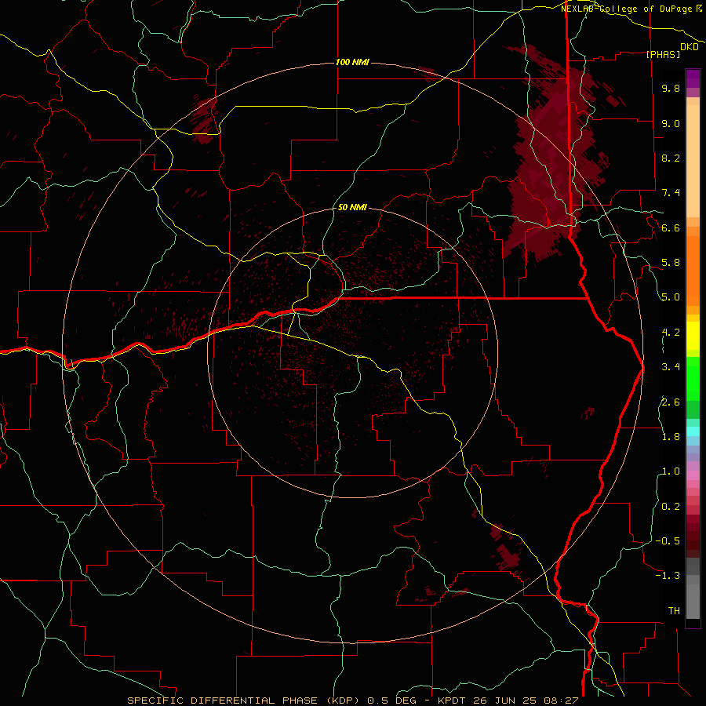706x706 pixels.
Task: Click the 1.8 legend value
Action: click(671, 437)
